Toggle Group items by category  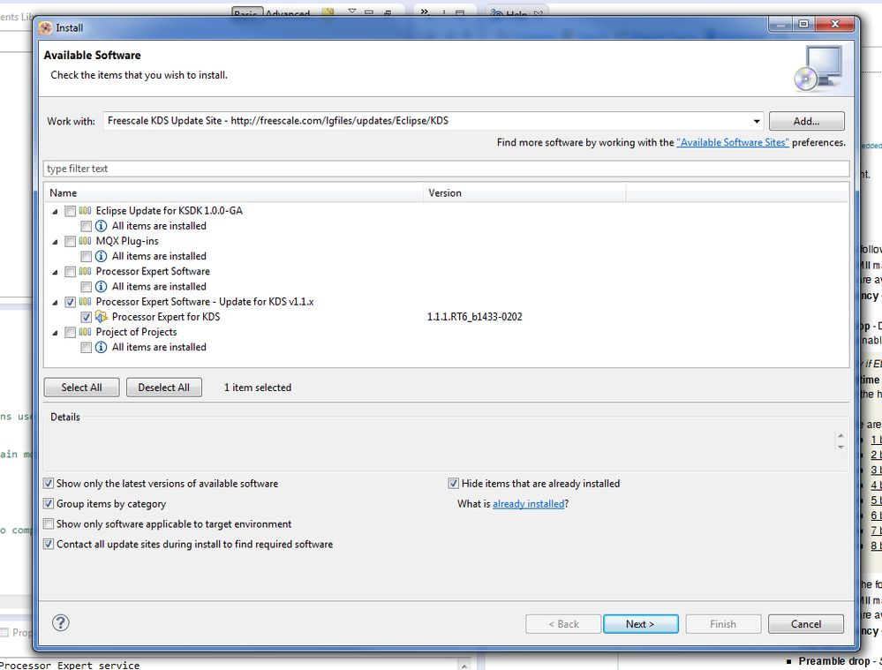49,503
